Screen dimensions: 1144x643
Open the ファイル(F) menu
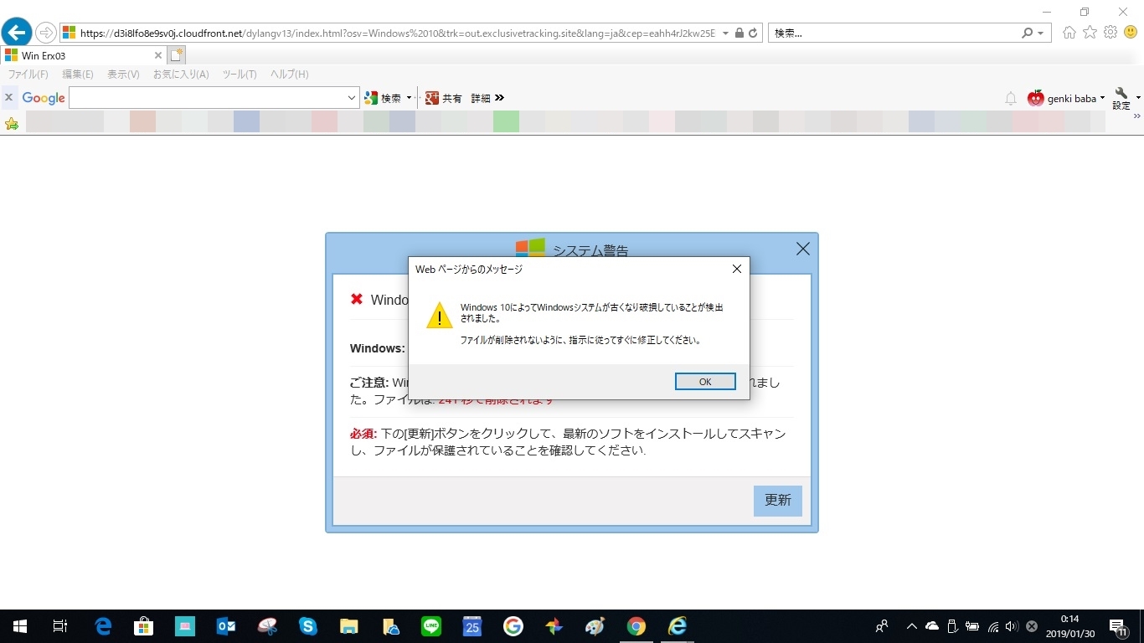(28, 75)
